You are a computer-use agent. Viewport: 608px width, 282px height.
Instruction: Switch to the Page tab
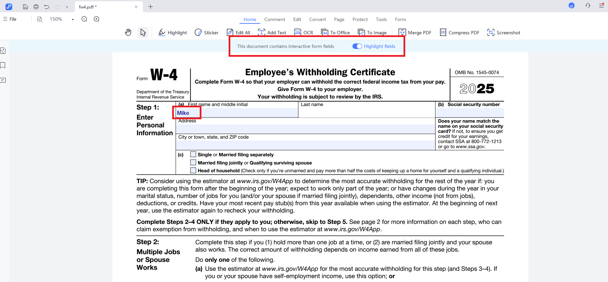point(339,19)
